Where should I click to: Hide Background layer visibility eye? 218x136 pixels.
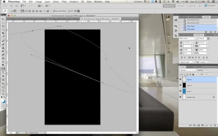[180, 97]
